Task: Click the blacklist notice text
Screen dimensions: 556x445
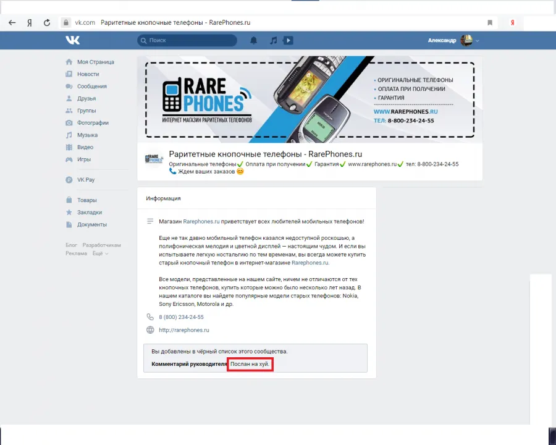Action: tap(219, 352)
